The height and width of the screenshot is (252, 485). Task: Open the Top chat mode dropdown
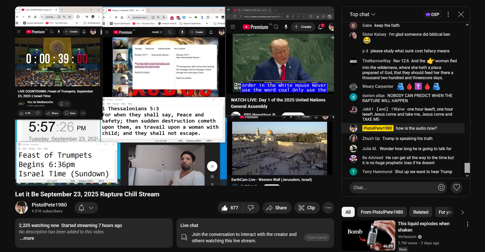(x=362, y=15)
